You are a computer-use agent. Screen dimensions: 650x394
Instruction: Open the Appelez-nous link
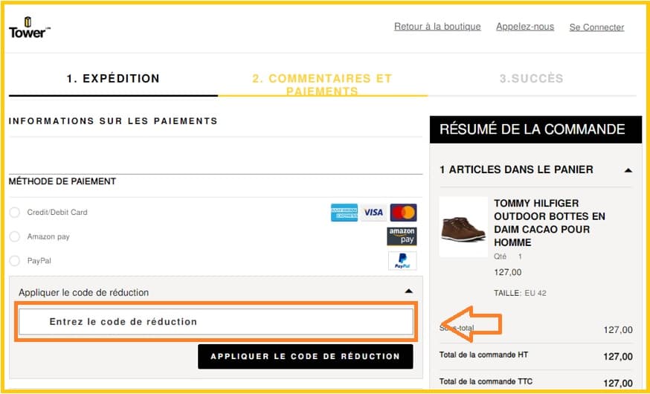(525, 27)
